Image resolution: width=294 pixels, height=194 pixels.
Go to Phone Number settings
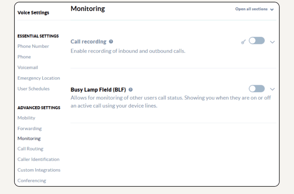pos(33,46)
